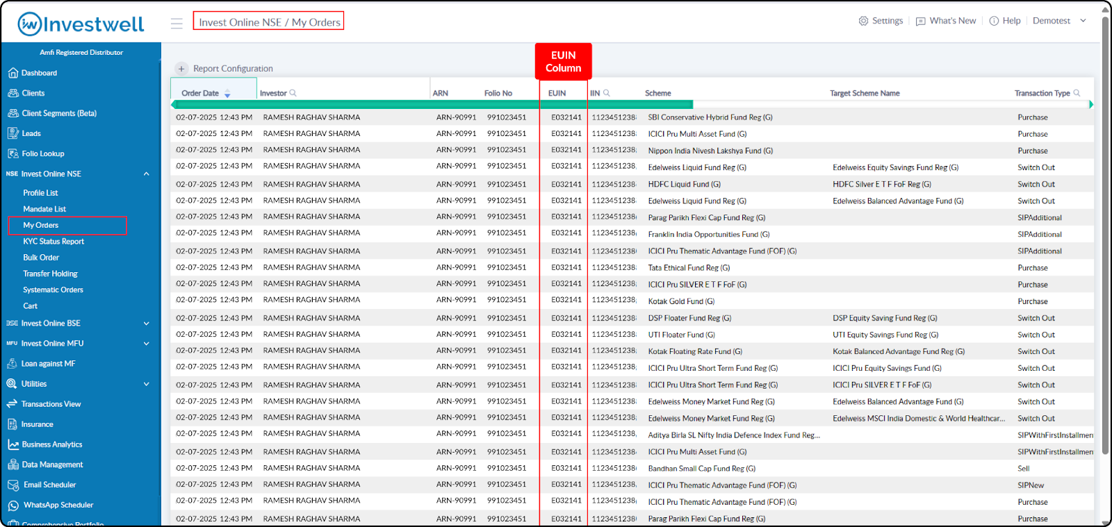This screenshot has height=527, width=1112.
Task: Open Profile List submenu item
Action: (40, 193)
